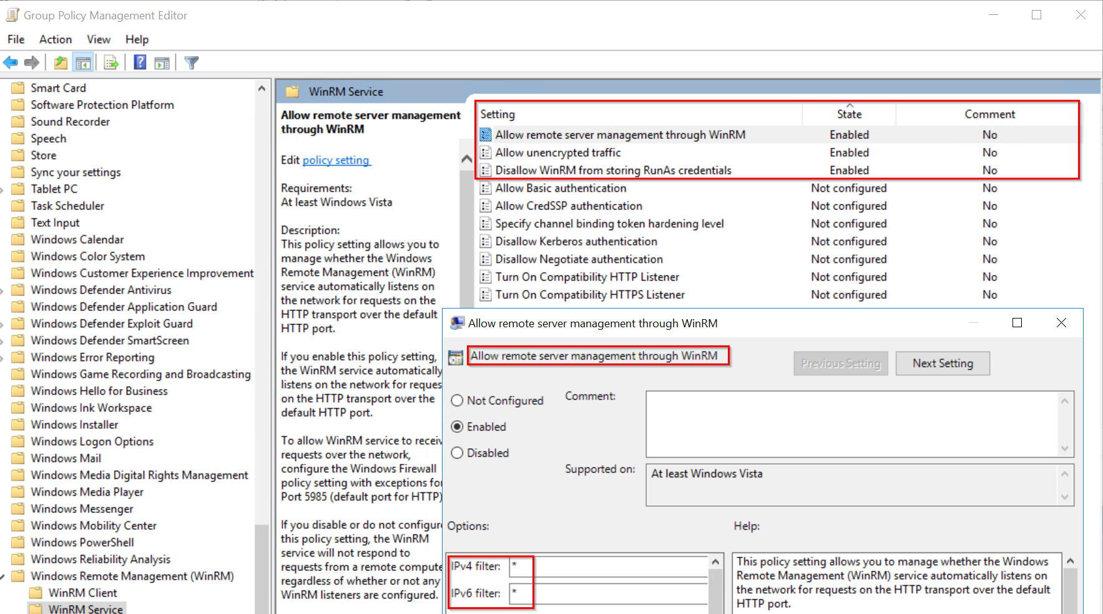This screenshot has height=614, width=1103.
Task: Select Windows Remote Management (WinRM) tree node
Action: coord(132,576)
